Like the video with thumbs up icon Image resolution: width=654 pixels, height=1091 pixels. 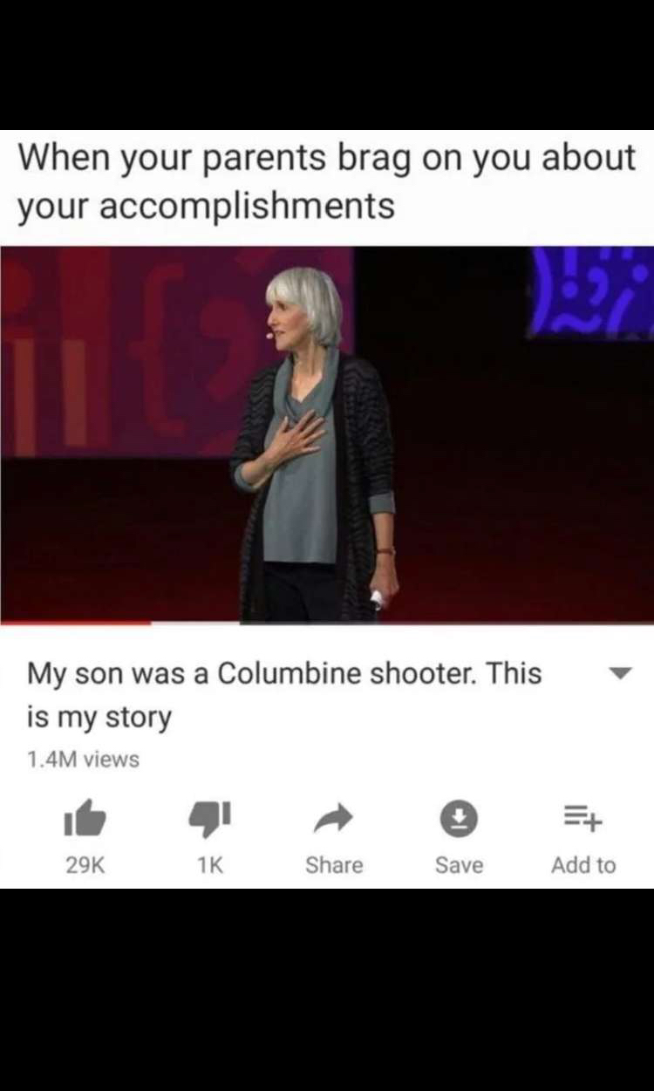pos(85,818)
